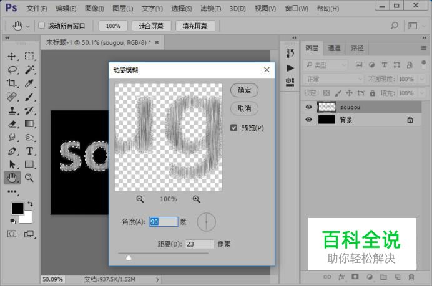Screen dimensions: 432x286
Task: Enable scroll all windows checkbox
Action: point(41,26)
